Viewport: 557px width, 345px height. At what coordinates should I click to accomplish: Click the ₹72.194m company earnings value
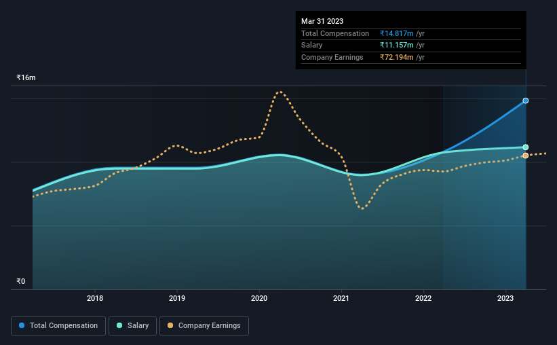click(396, 57)
